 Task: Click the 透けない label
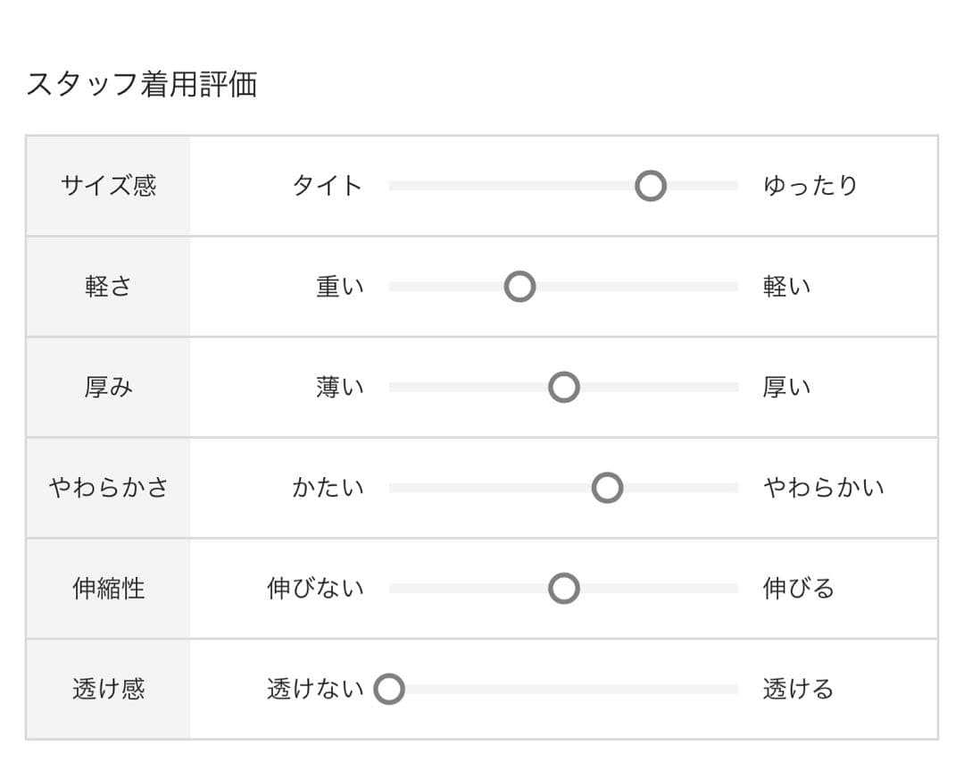(315, 689)
